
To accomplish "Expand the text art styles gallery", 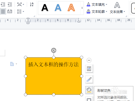I will 82,8.
